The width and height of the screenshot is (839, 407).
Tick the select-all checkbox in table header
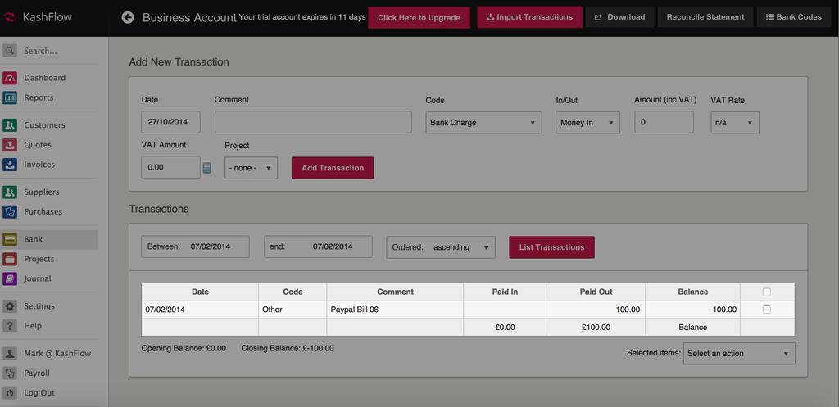766,292
